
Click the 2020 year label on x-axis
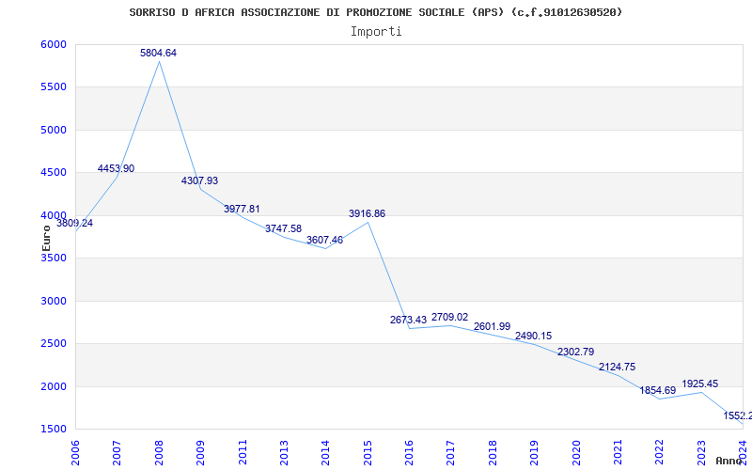click(x=576, y=452)
